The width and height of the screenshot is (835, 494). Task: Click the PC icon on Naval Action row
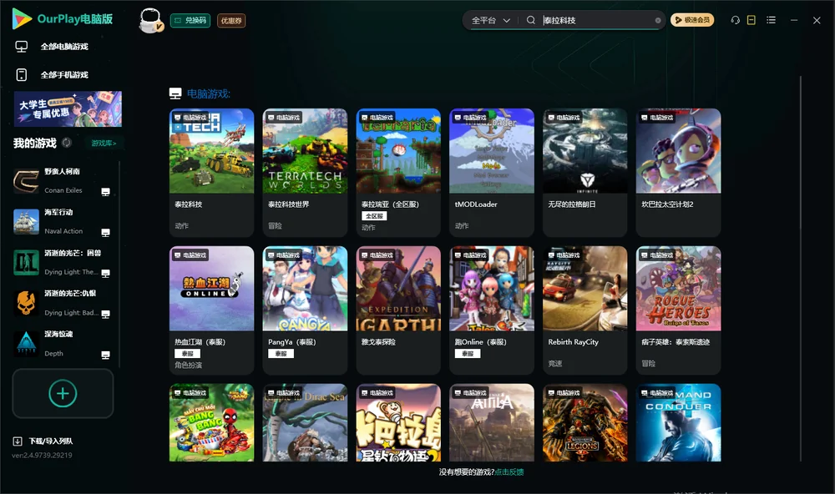[x=105, y=233]
